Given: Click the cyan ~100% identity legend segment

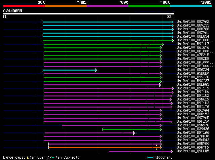Looking at the screenshot, I should point(191,6).
